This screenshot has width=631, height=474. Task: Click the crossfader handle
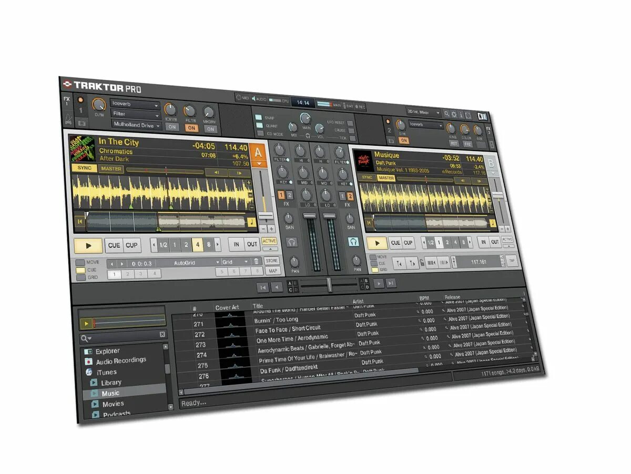point(329,285)
